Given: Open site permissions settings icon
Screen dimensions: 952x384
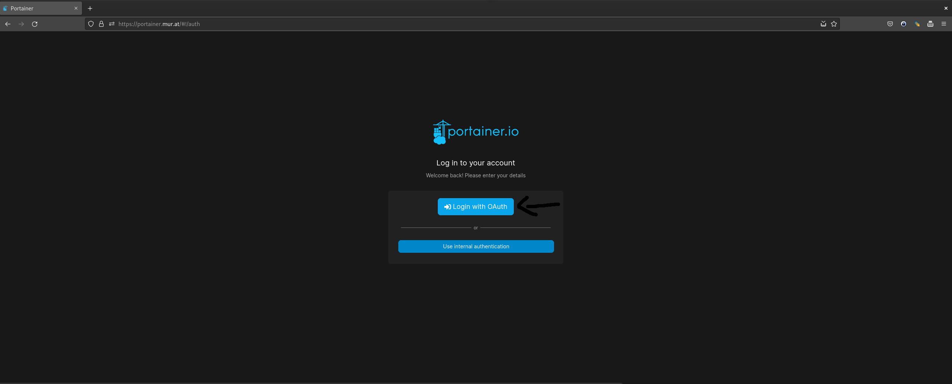Looking at the screenshot, I should pyautogui.click(x=112, y=24).
